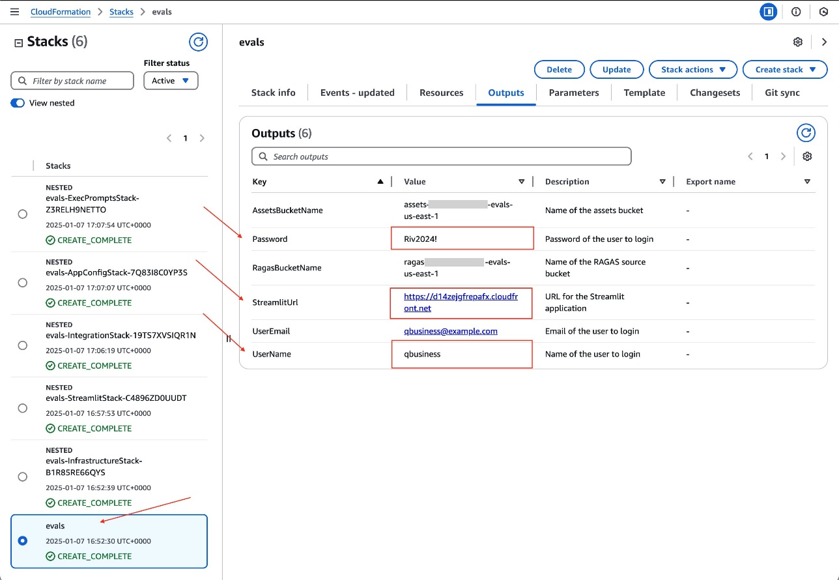Click the evals-IntegrationStack-19TS7XVSIQR1N stack name
839x580 pixels.
click(x=121, y=335)
